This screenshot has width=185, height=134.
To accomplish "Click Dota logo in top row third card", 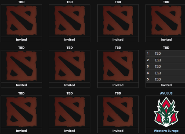I will click(x=118, y=20).
